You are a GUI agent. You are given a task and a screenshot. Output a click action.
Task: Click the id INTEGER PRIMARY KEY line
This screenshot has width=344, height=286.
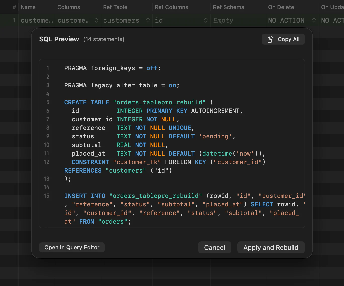click(x=157, y=111)
